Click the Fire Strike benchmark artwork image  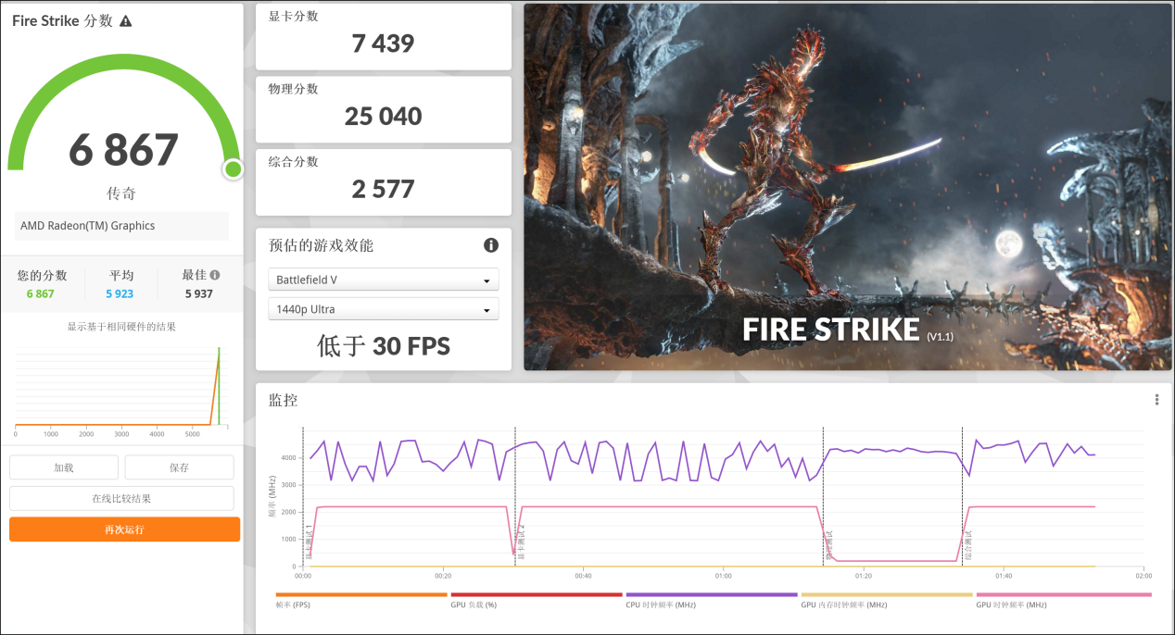pyautogui.click(x=847, y=187)
